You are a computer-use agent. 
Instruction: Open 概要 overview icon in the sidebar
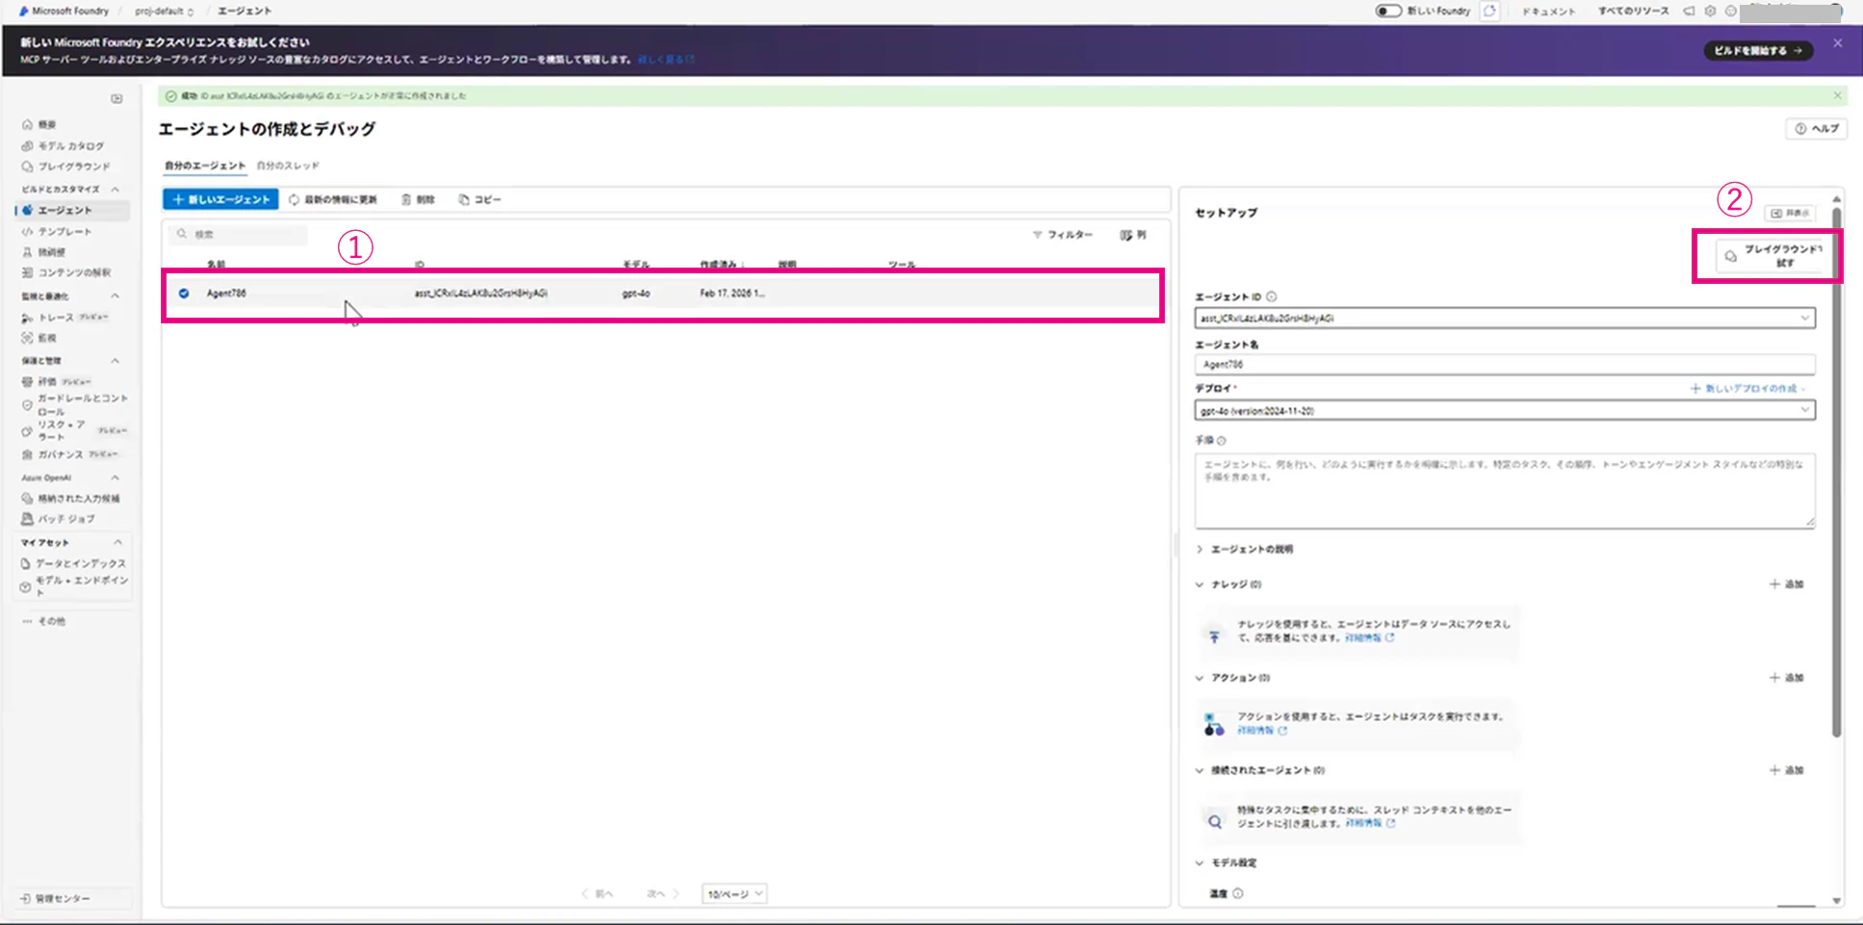tap(27, 125)
